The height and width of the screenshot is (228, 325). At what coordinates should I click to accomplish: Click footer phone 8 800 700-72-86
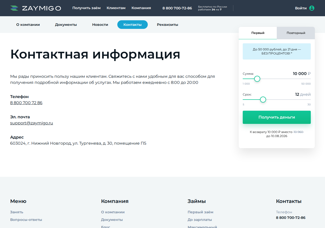tap(291, 218)
